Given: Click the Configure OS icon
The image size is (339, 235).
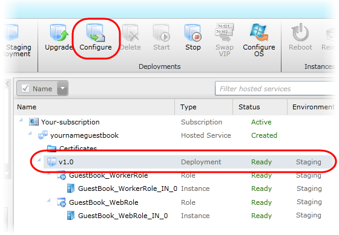Looking at the screenshot, I should coord(259,32).
